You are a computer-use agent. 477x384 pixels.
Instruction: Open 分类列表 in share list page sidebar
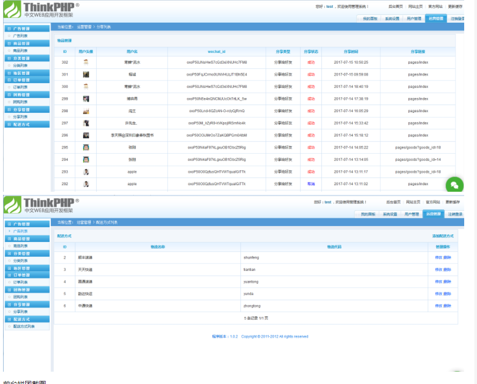pos(20,66)
